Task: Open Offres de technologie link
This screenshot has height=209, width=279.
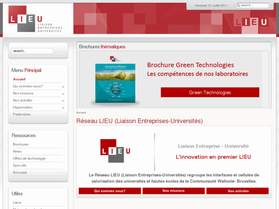Action: [x=29, y=158]
